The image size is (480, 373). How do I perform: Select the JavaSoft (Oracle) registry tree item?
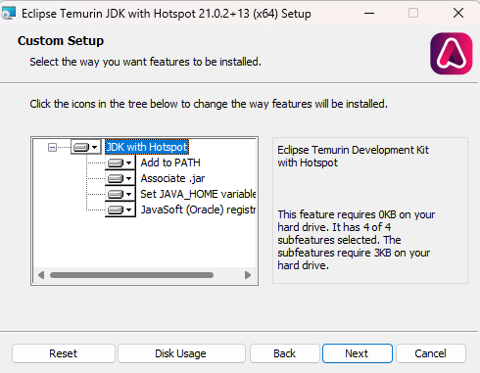(x=198, y=210)
